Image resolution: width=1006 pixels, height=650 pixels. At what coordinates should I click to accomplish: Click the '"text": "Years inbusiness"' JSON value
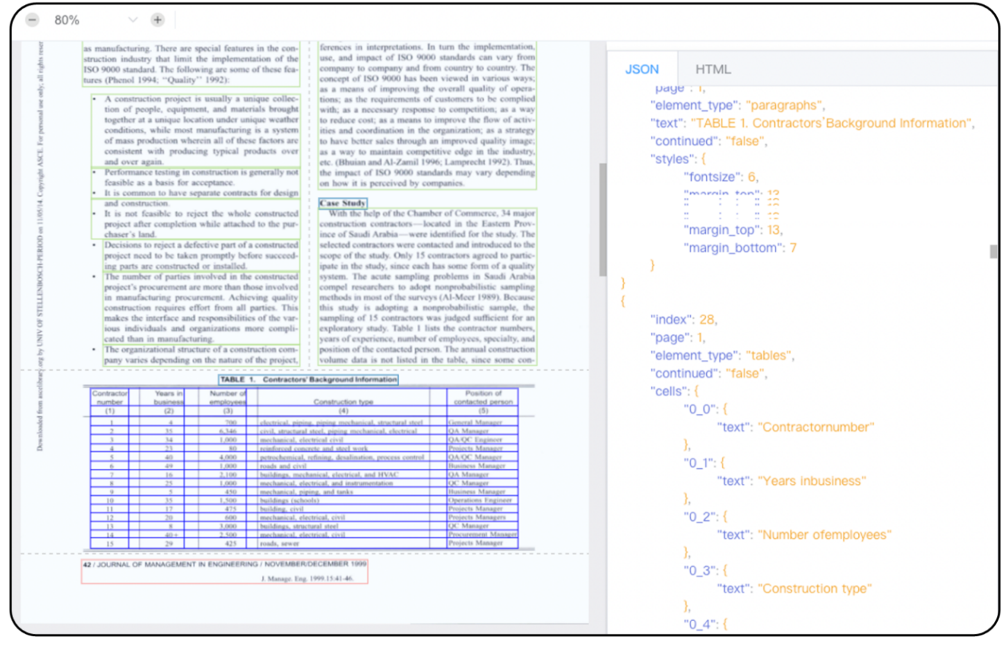tap(792, 481)
